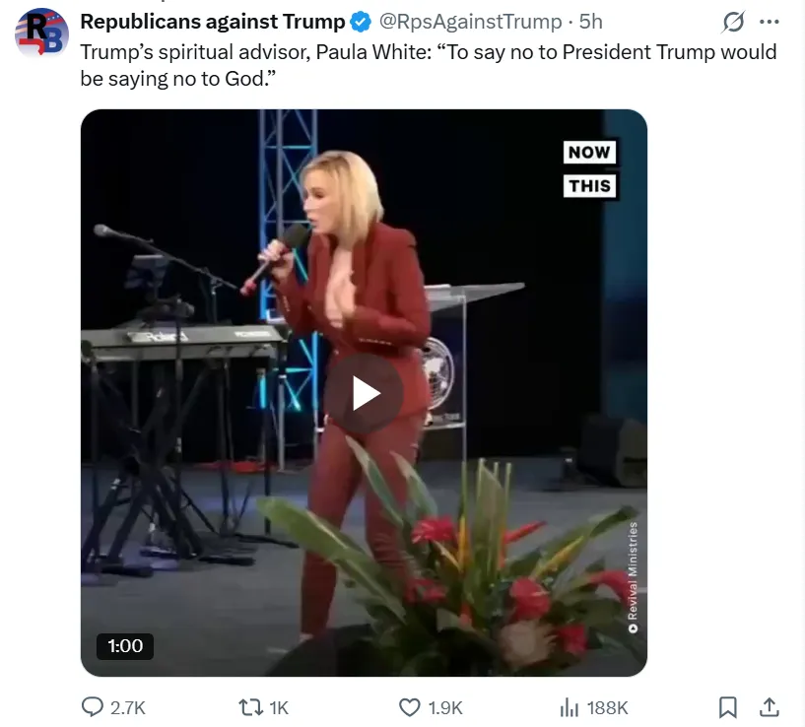Viewport: 805px width, 727px height.
Task: Open the Republicans against Trump profile name
Action: pos(212,22)
